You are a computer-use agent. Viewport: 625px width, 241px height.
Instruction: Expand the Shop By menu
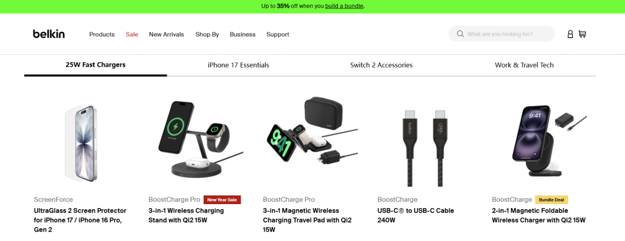coord(207,35)
